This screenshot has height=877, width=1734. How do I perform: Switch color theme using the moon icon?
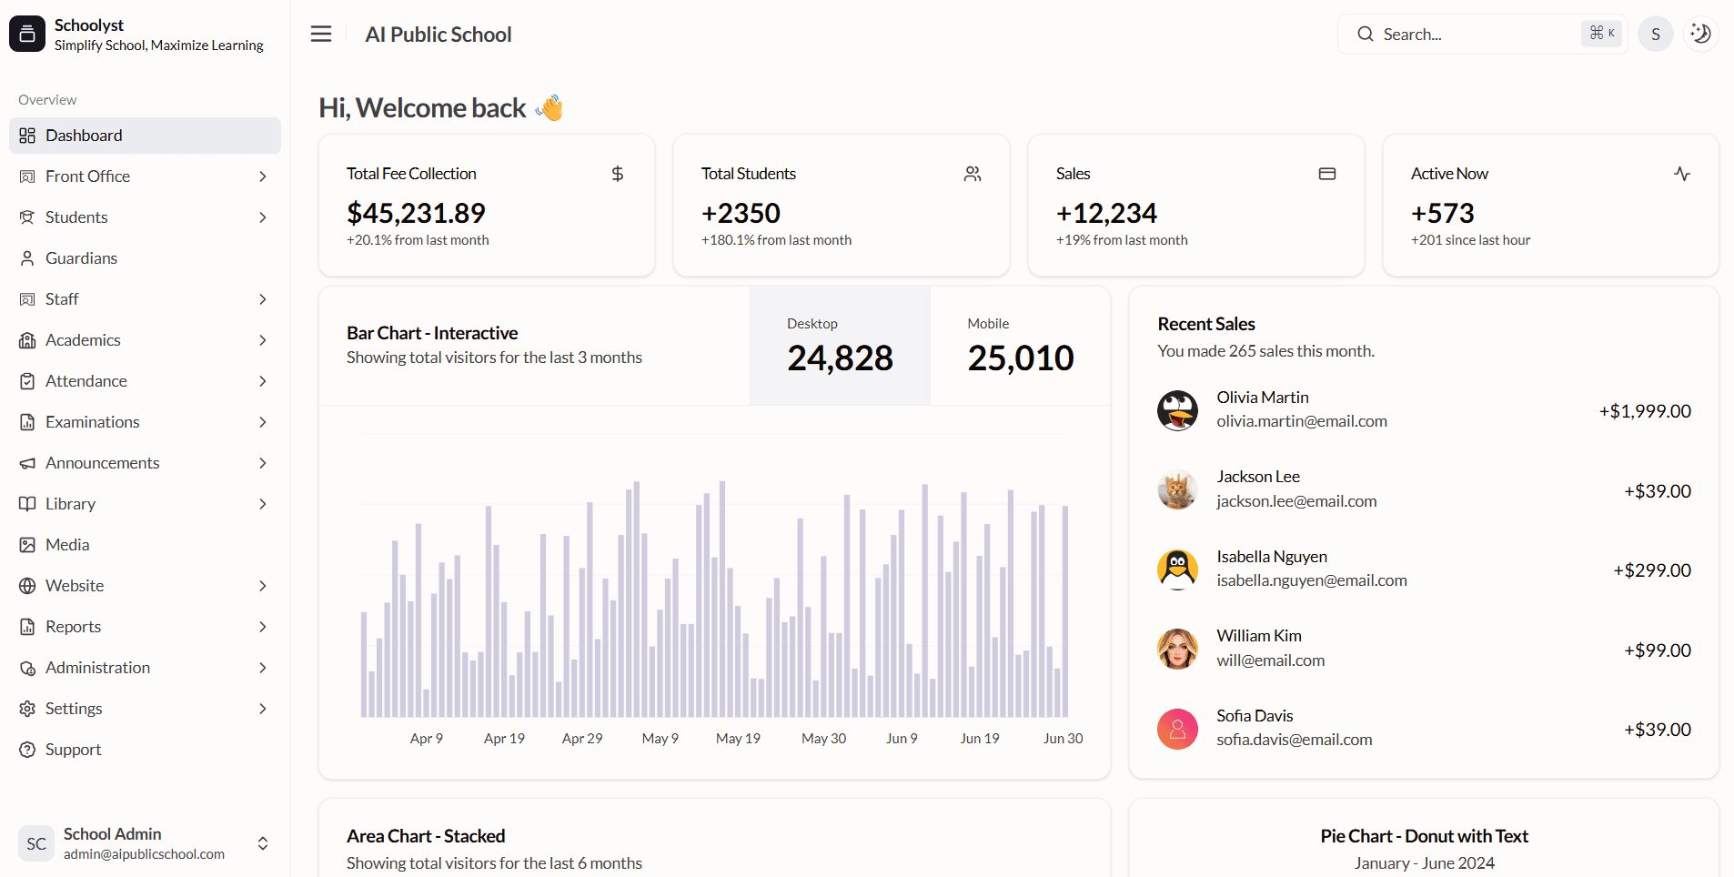[1700, 33]
